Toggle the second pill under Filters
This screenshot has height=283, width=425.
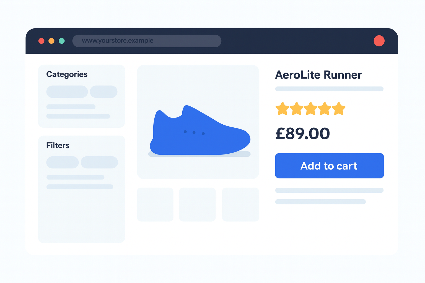tap(99, 162)
